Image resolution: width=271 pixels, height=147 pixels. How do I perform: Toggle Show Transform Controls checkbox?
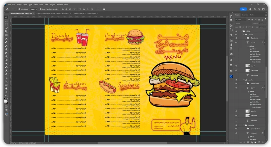pyautogui.click(x=41, y=9)
